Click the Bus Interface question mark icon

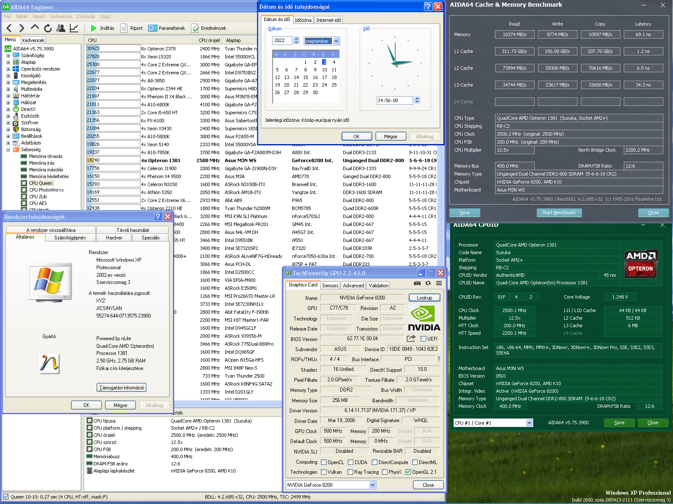coord(439,359)
